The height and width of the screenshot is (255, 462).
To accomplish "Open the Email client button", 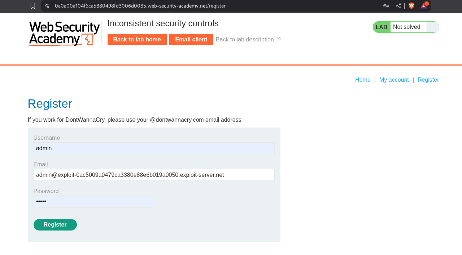I will 191,40.
